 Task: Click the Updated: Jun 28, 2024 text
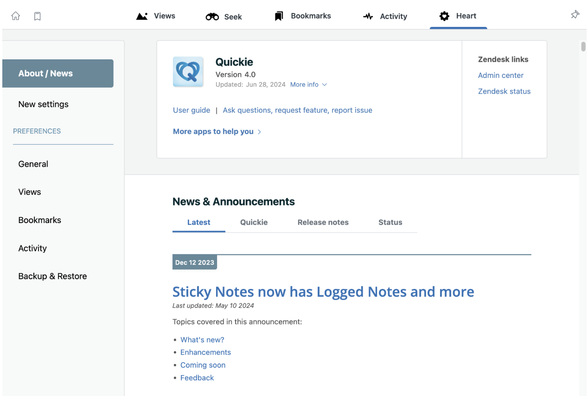coord(250,84)
